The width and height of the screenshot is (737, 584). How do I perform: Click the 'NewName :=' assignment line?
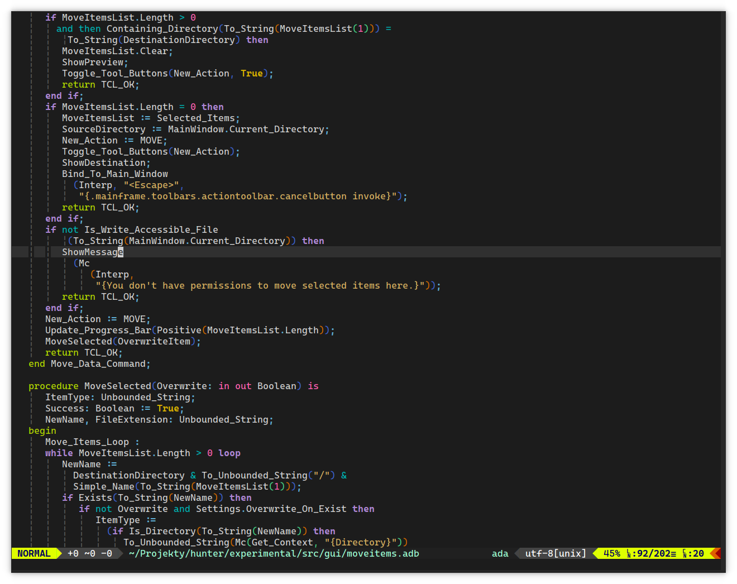click(x=90, y=464)
